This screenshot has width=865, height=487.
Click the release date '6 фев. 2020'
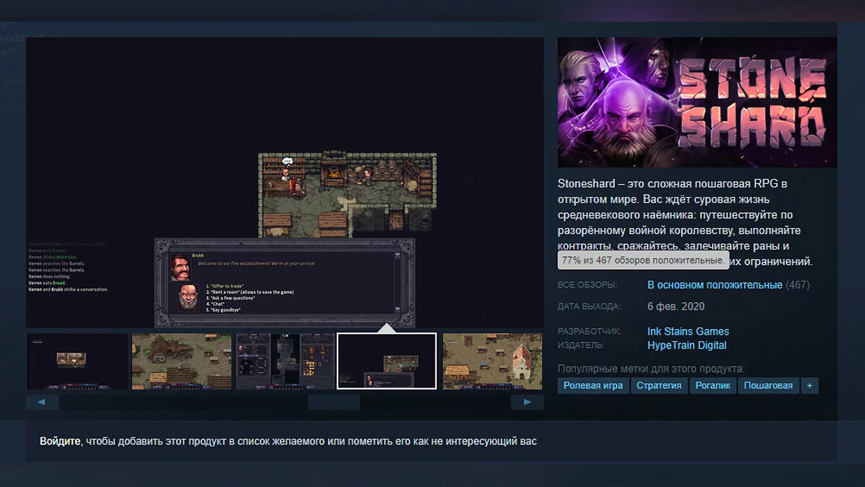pos(676,306)
